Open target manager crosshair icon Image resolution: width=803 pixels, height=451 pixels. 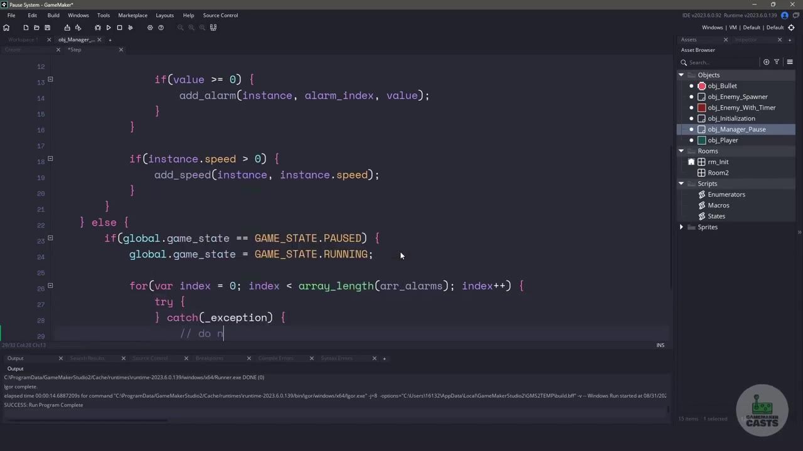791,28
